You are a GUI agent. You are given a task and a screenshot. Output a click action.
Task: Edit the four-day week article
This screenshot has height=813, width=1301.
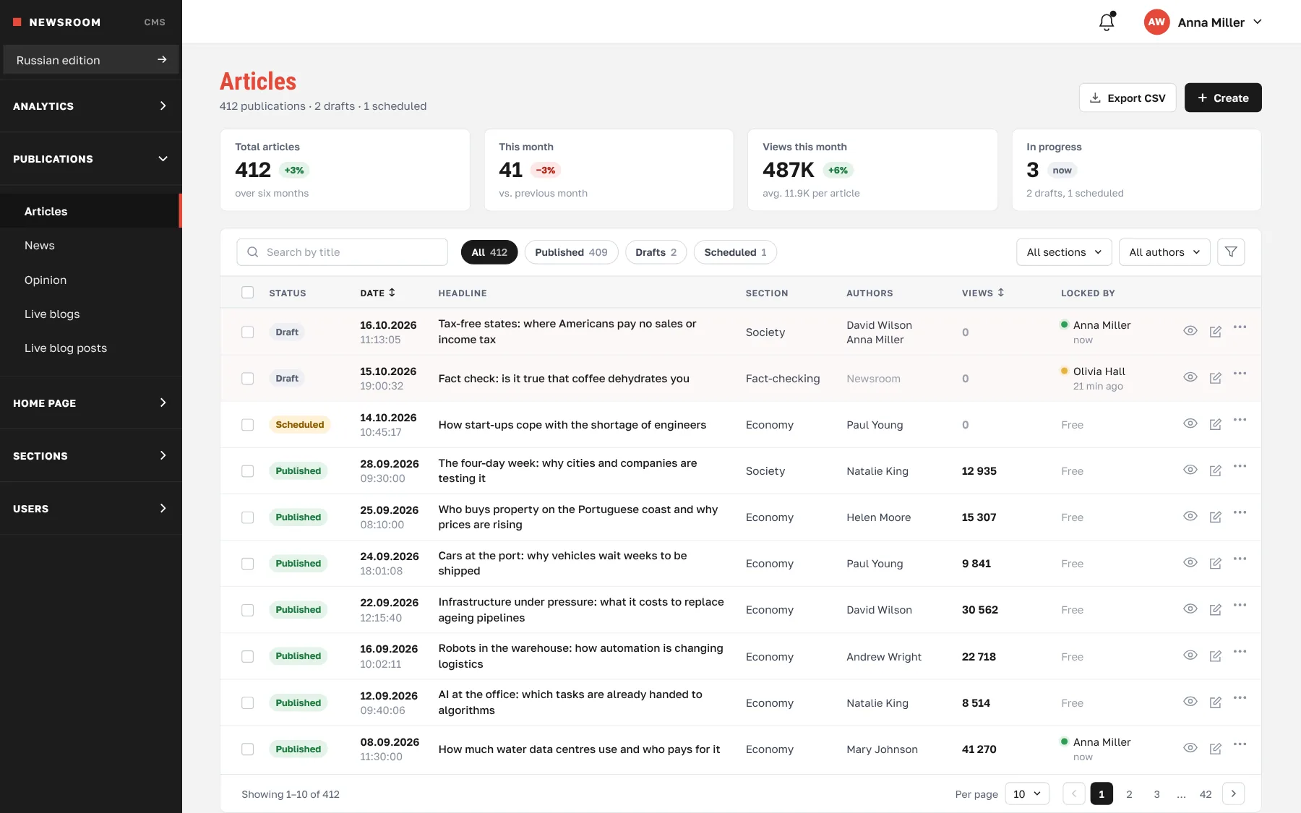pos(1216,470)
